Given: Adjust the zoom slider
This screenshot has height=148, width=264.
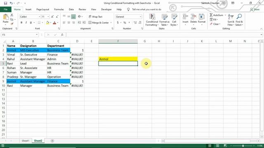Looking at the screenshot, I should click(243, 146).
